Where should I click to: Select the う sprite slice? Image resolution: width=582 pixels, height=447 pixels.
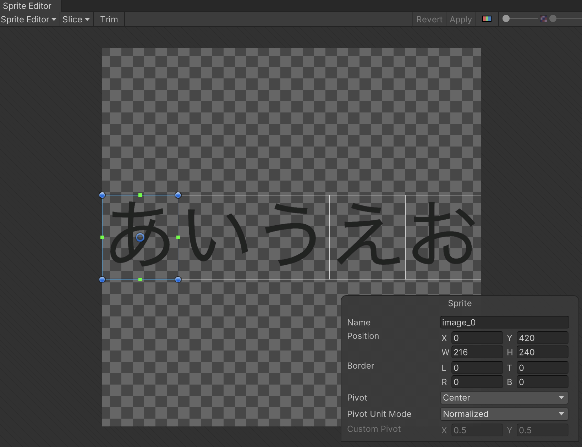point(292,237)
